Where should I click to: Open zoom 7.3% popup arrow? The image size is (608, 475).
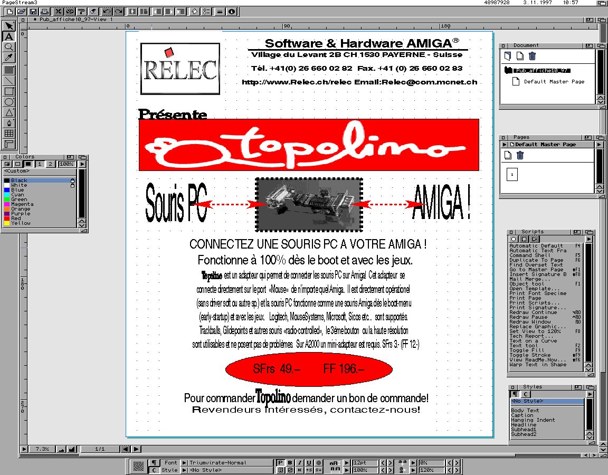[x=24, y=449]
